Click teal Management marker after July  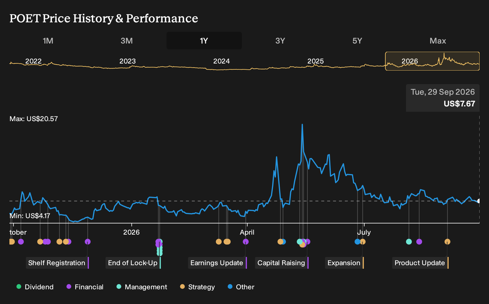(x=409, y=242)
